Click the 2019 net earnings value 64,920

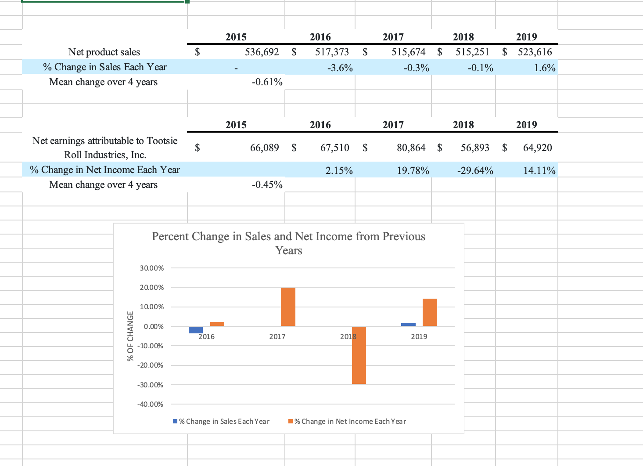pyautogui.click(x=538, y=148)
